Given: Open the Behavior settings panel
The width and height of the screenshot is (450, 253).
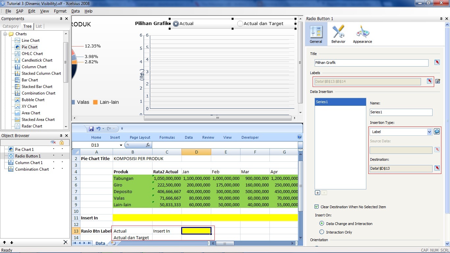Looking at the screenshot, I should pyautogui.click(x=338, y=34).
